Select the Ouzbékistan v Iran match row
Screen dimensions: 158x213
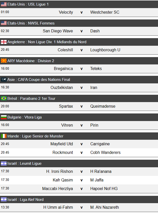[81, 88]
